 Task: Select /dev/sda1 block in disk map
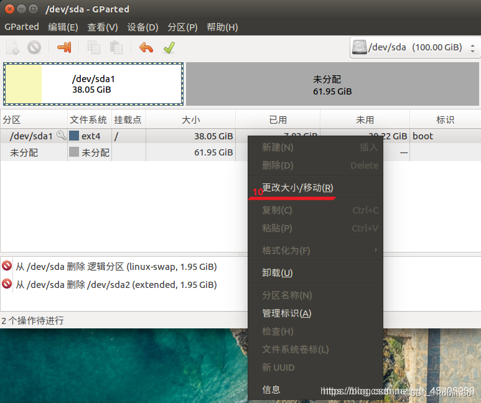(93, 84)
